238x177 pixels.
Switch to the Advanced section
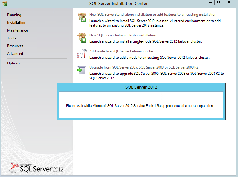15,54
